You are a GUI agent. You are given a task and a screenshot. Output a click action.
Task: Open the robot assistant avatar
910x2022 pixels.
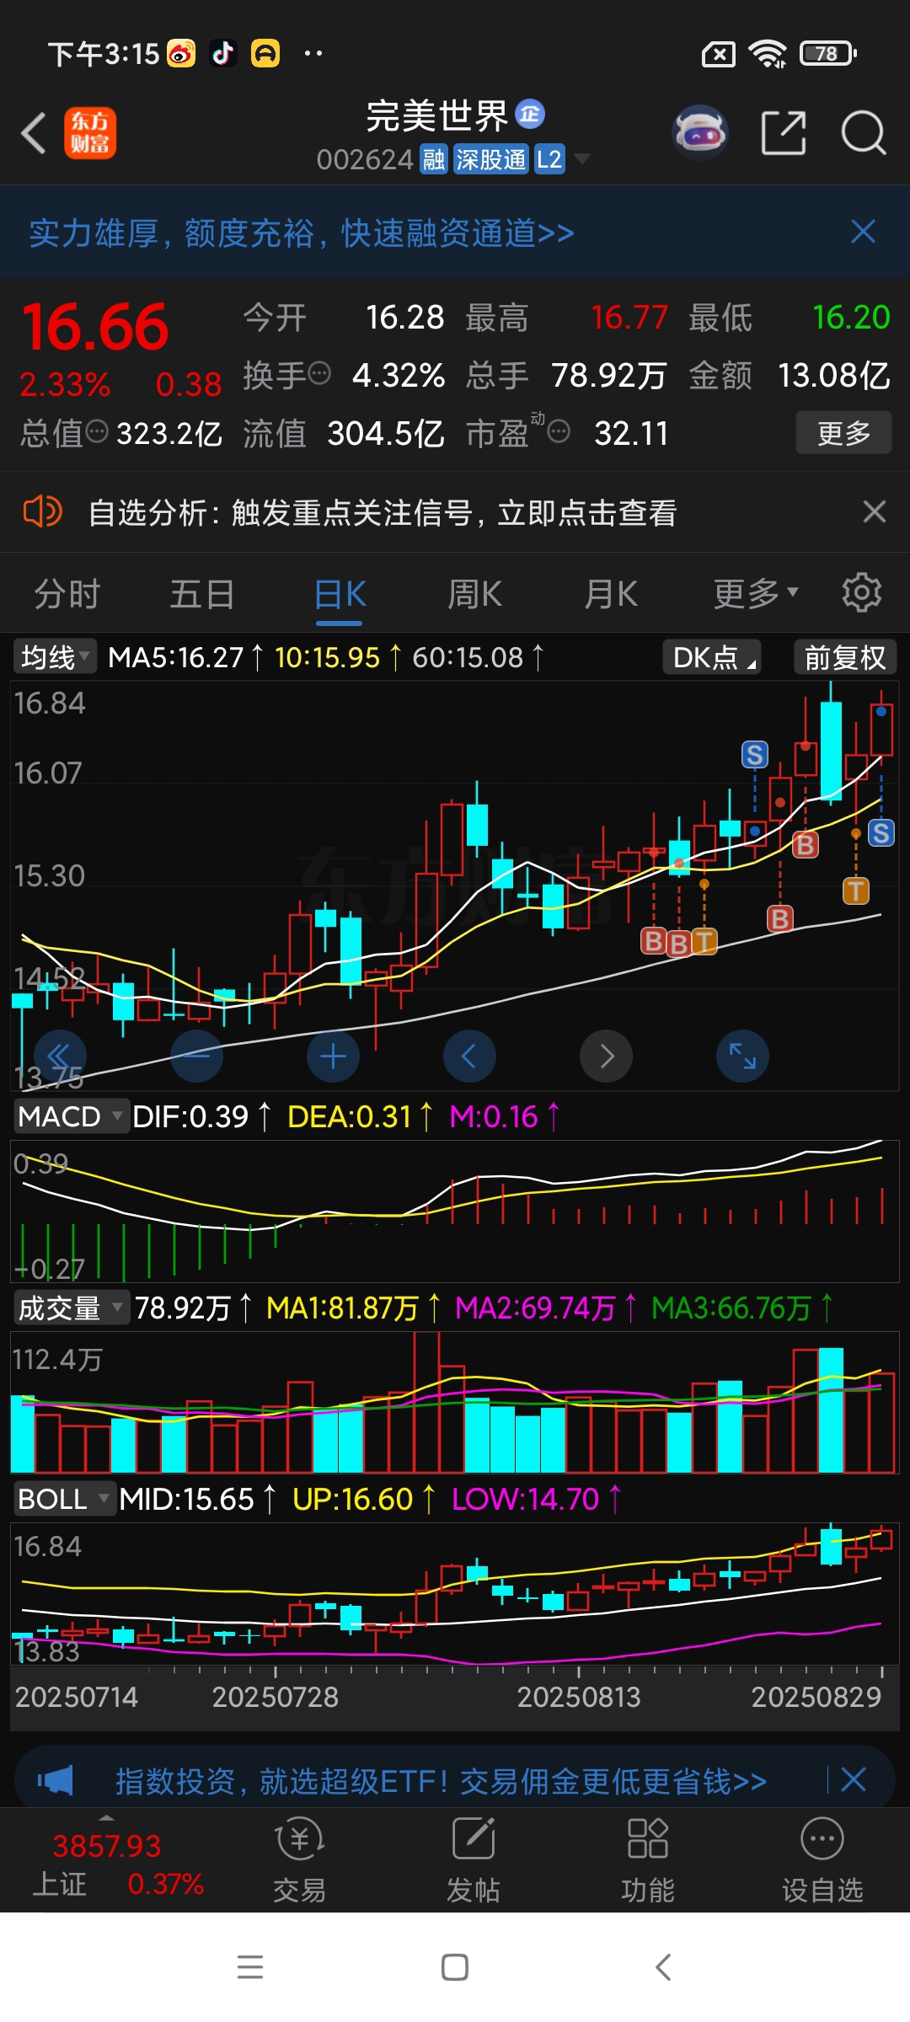click(x=699, y=133)
